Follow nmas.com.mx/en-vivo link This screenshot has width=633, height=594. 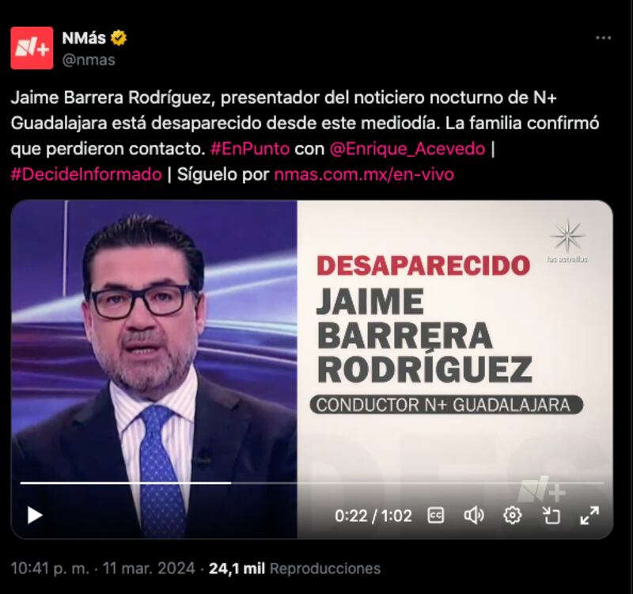(364, 174)
